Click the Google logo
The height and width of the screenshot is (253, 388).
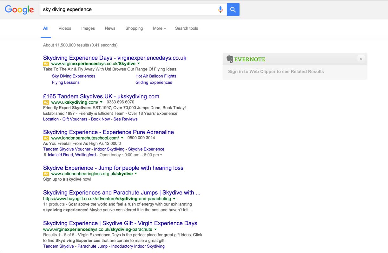(19, 9)
